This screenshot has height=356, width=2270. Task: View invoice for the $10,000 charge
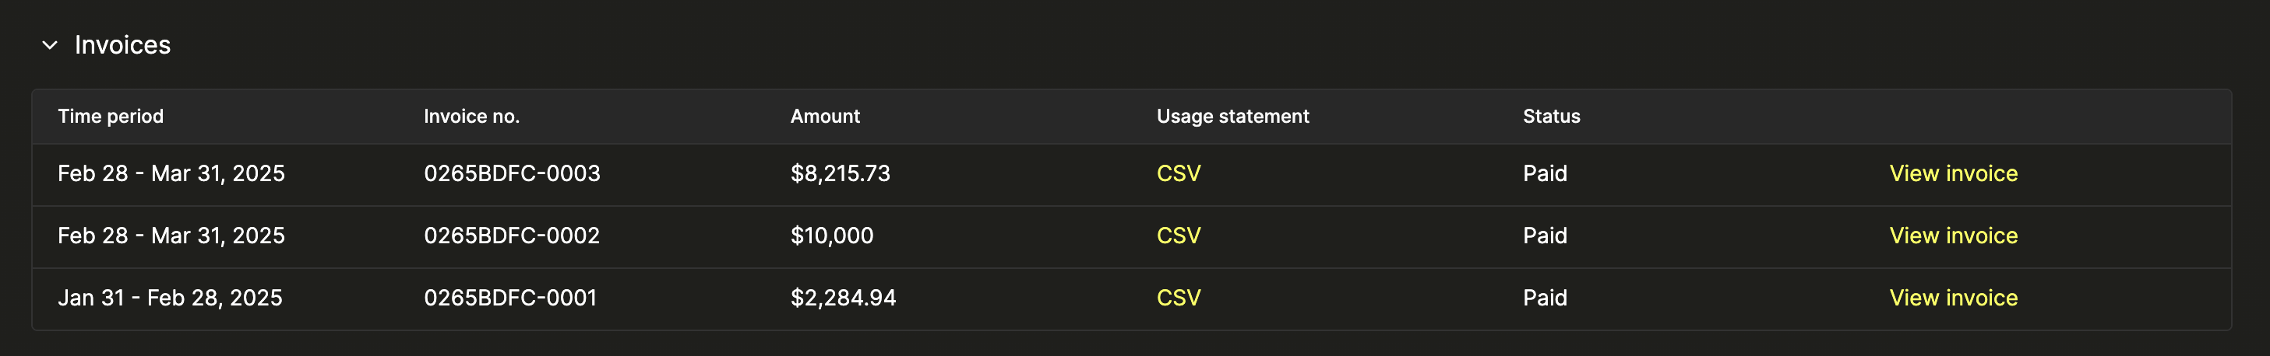point(1953,236)
